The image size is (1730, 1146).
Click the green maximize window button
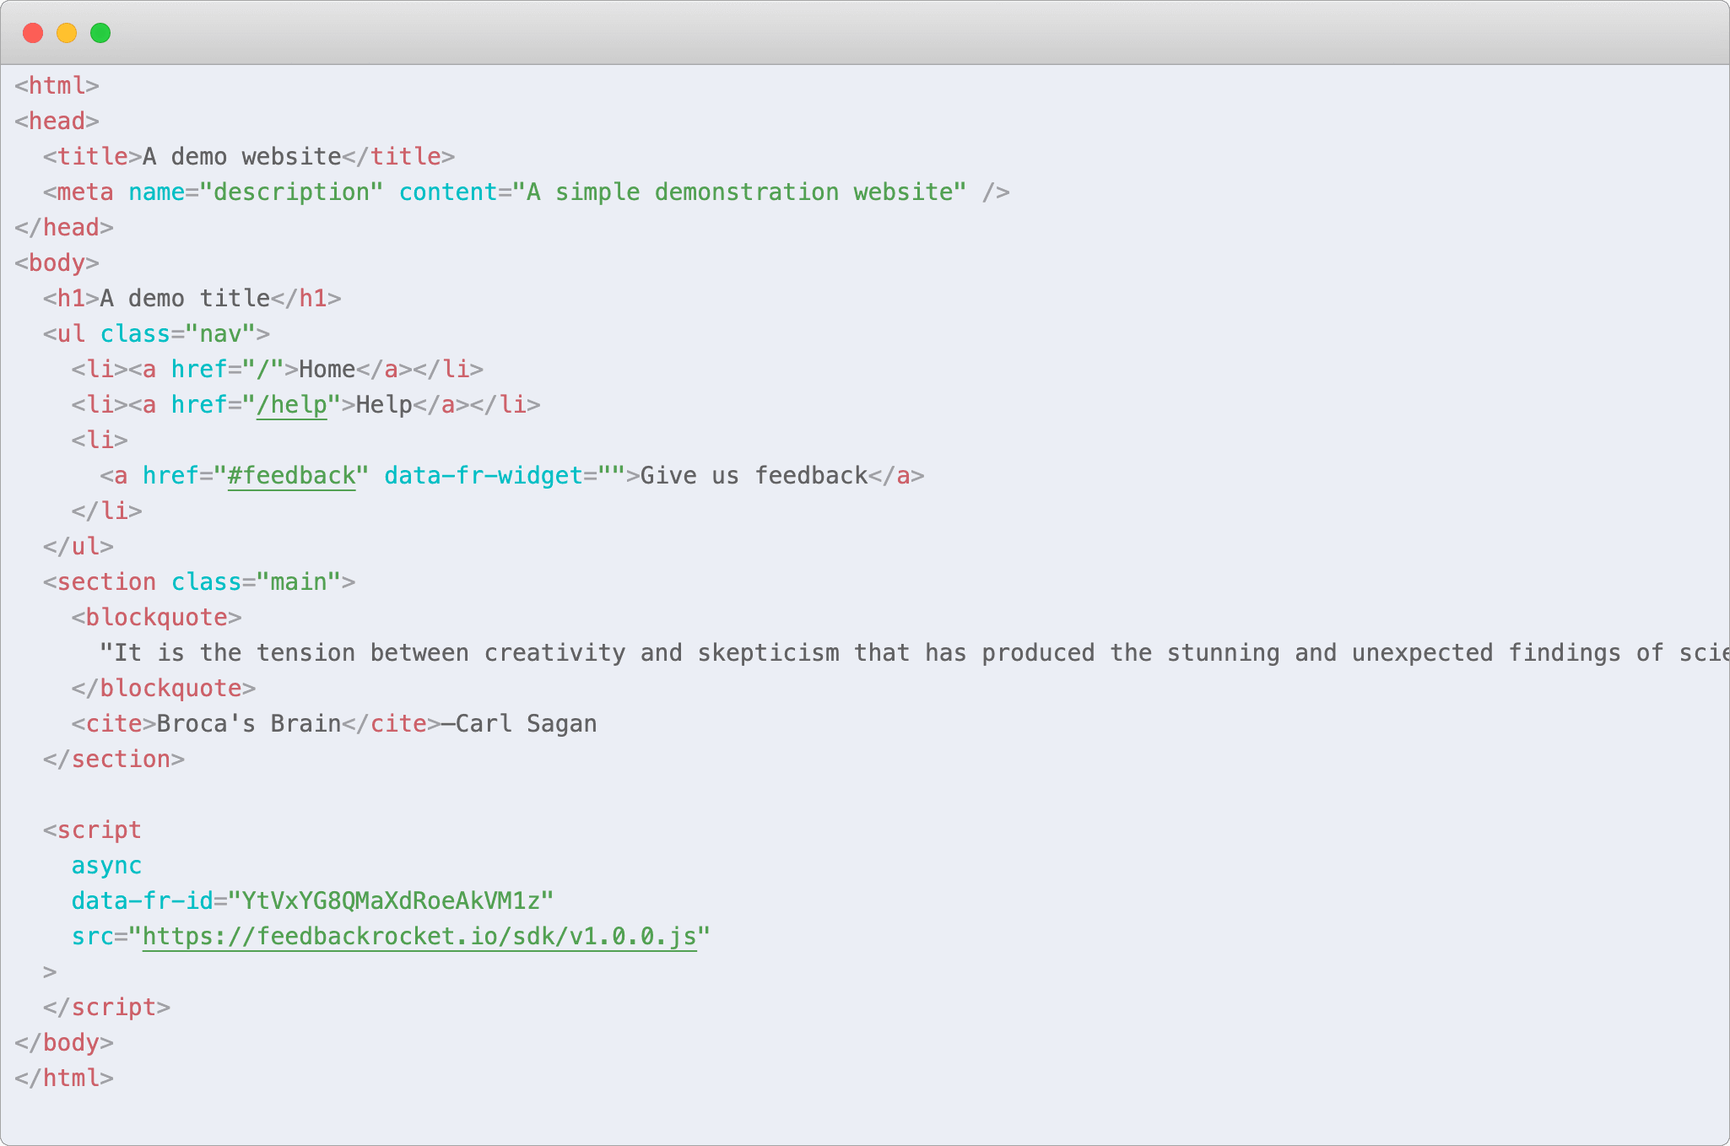[x=100, y=33]
